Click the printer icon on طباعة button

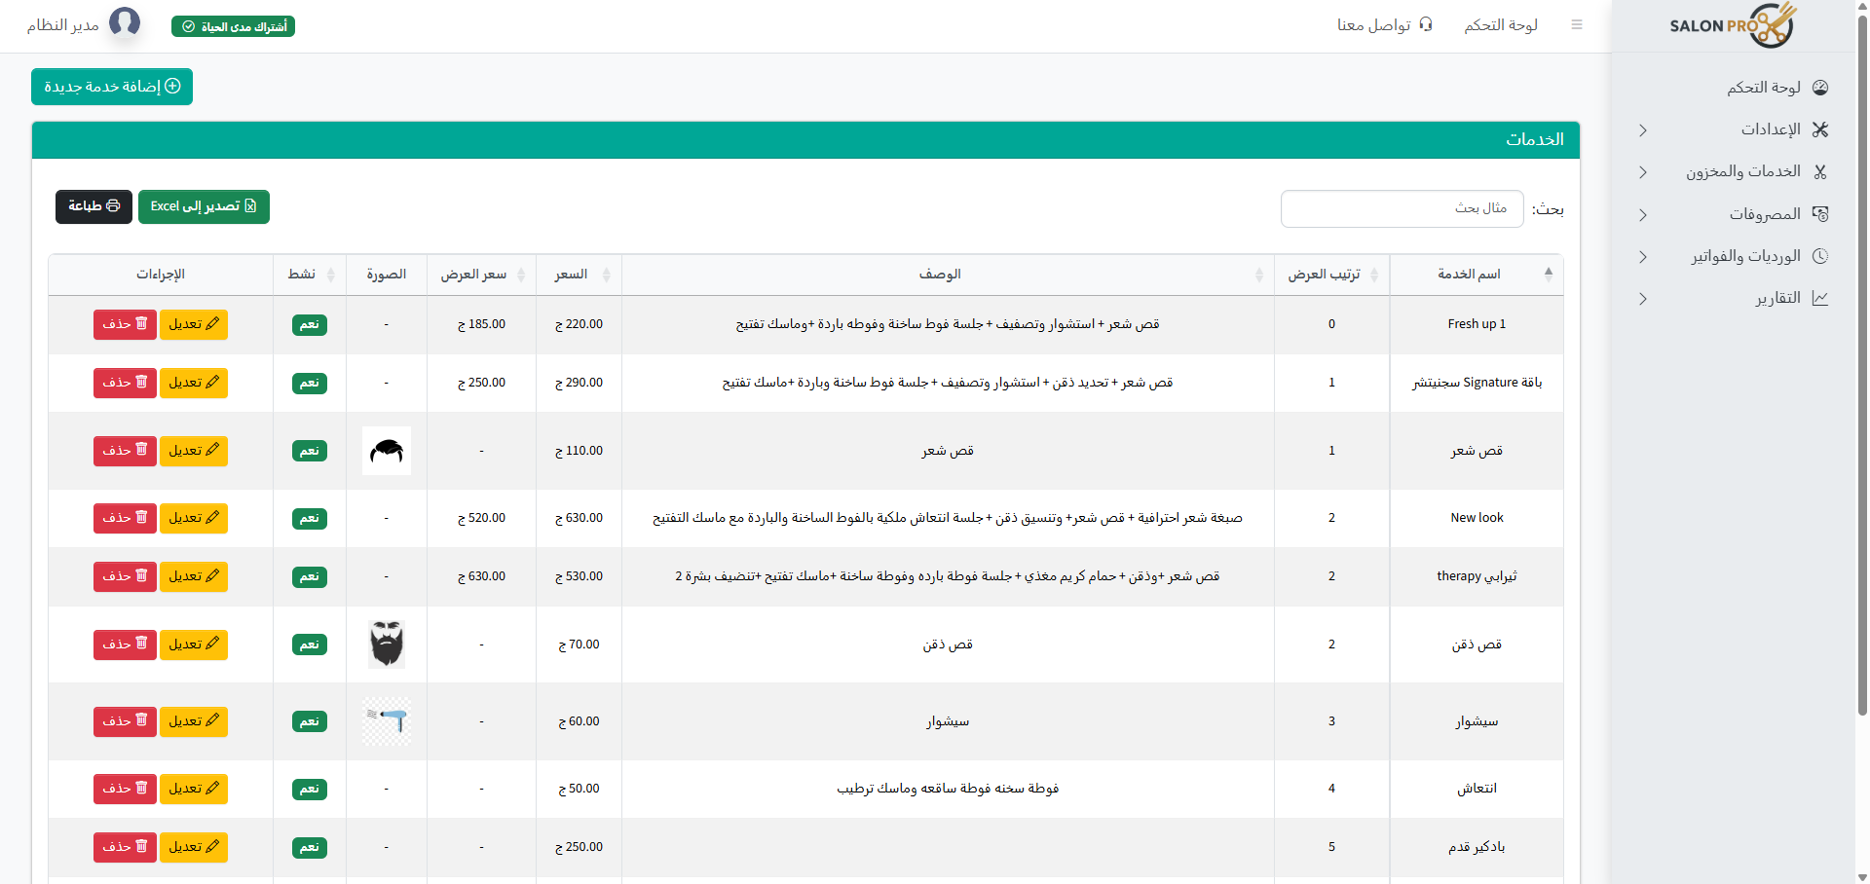[114, 206]
